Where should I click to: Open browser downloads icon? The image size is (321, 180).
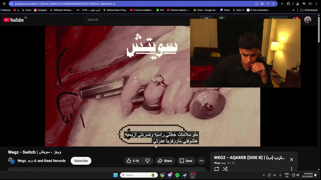(x=297, y=4)
